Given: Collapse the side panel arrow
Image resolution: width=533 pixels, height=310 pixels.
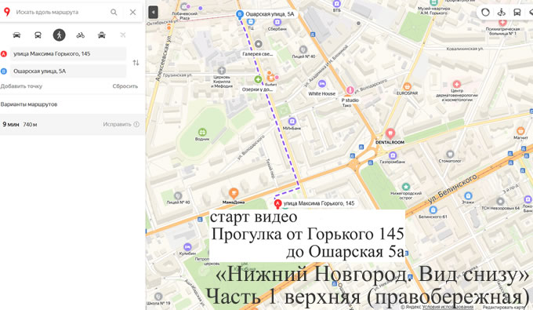Looking at the screenshot, I should click(x=154, y=13).
